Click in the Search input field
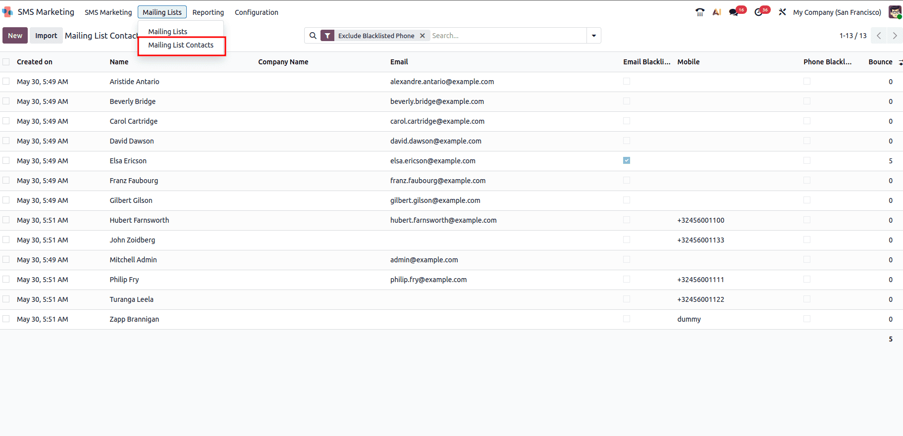 tap(508, 36)
